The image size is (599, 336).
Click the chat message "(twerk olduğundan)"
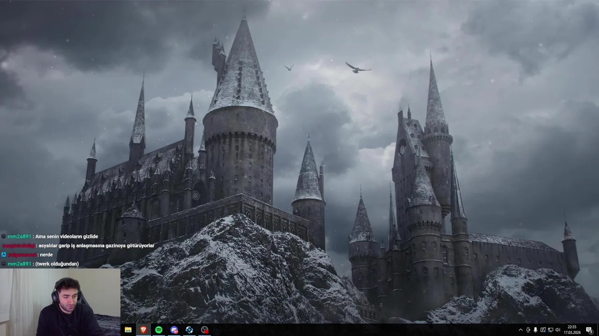[57, 264]
